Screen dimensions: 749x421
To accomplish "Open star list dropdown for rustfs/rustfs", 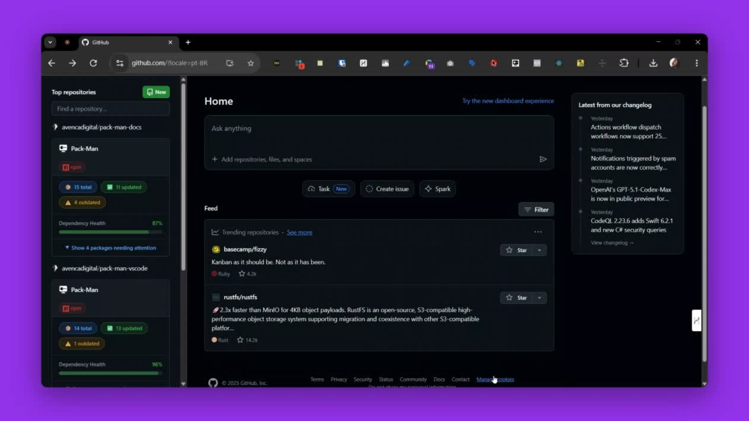I will click(540, 298).
